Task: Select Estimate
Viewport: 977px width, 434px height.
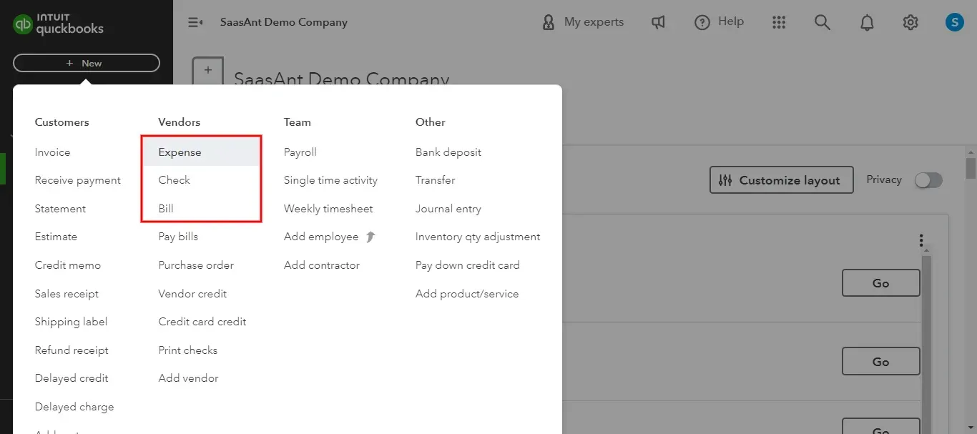Action: (x=56, y=237)
